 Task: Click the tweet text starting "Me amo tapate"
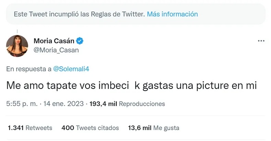(131, 86)
